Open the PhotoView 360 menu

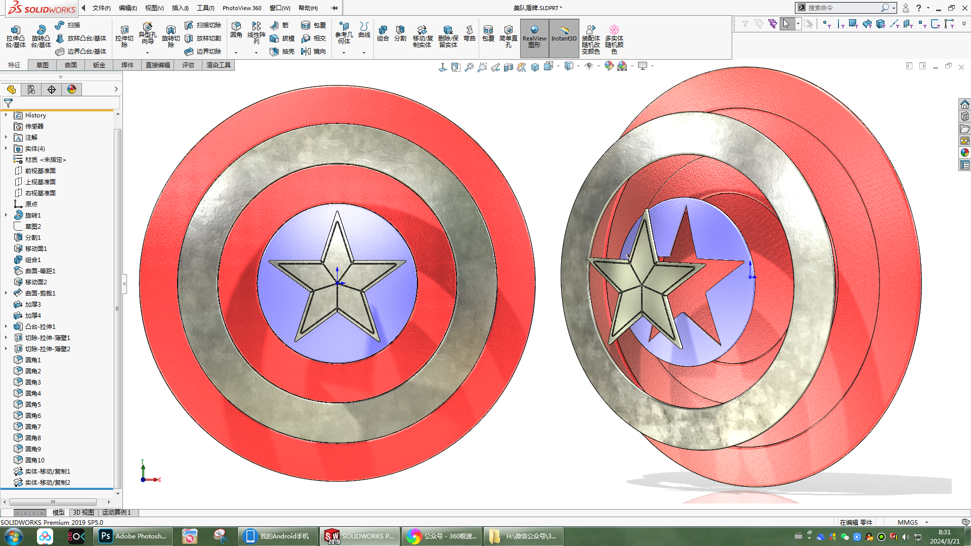click(x=242, y=8)
